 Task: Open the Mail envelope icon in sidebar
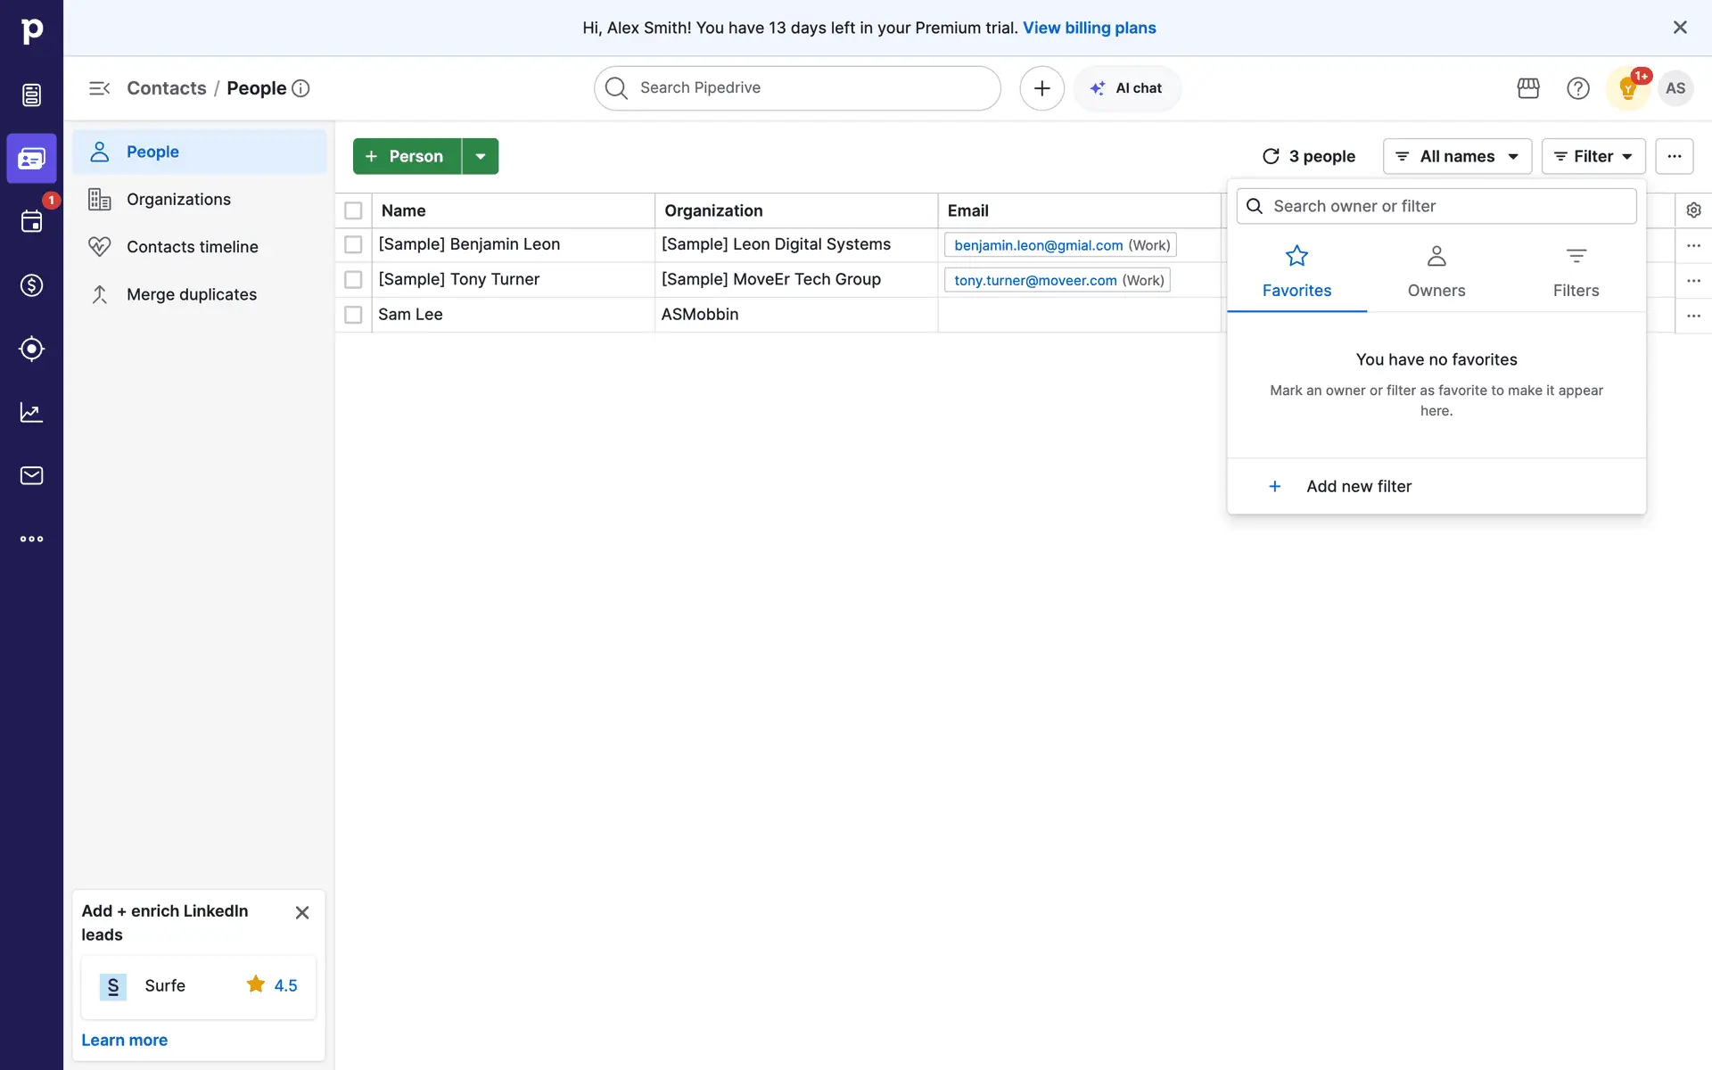click(31, 475)
